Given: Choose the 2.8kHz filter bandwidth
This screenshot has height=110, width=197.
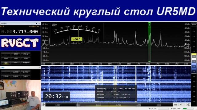Looking at the screenshot, I should click(16, 76).
